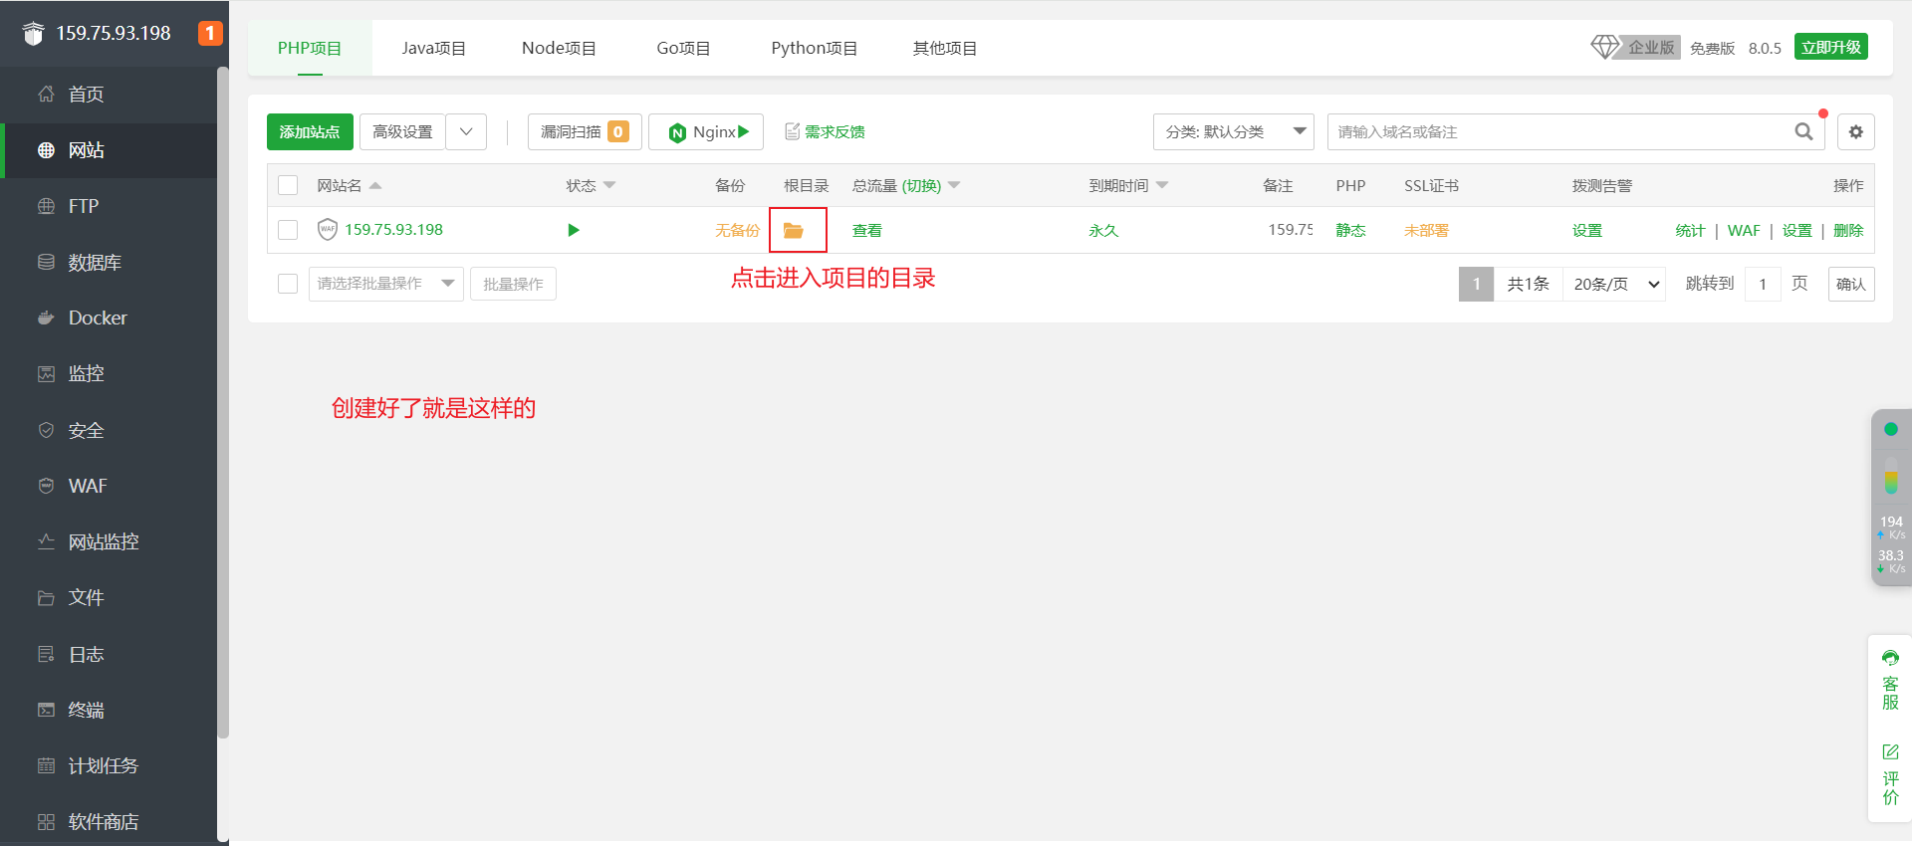1912x846 pixels.
Task: Click the 软件商店 app store icon
Action: tap(46, 821)
